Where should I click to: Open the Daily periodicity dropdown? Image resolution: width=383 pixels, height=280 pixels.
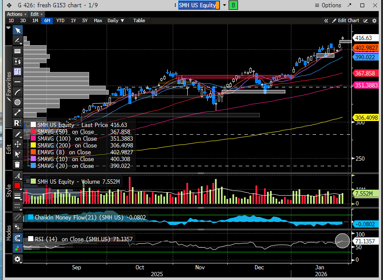(116, 20)
